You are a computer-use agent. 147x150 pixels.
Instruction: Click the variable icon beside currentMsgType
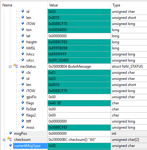tap(10, 145)
